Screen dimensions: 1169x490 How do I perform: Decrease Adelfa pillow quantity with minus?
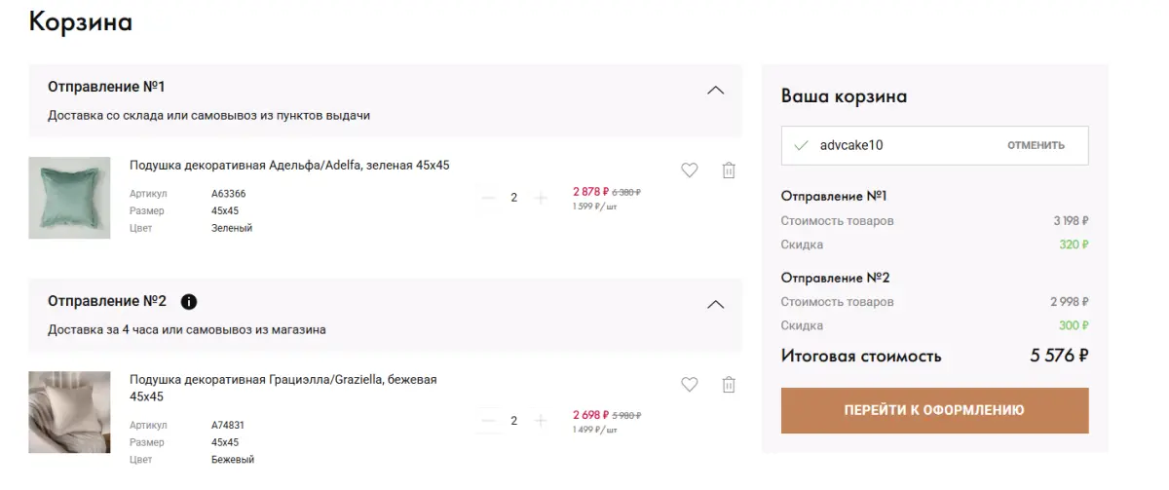coord(488,198)
